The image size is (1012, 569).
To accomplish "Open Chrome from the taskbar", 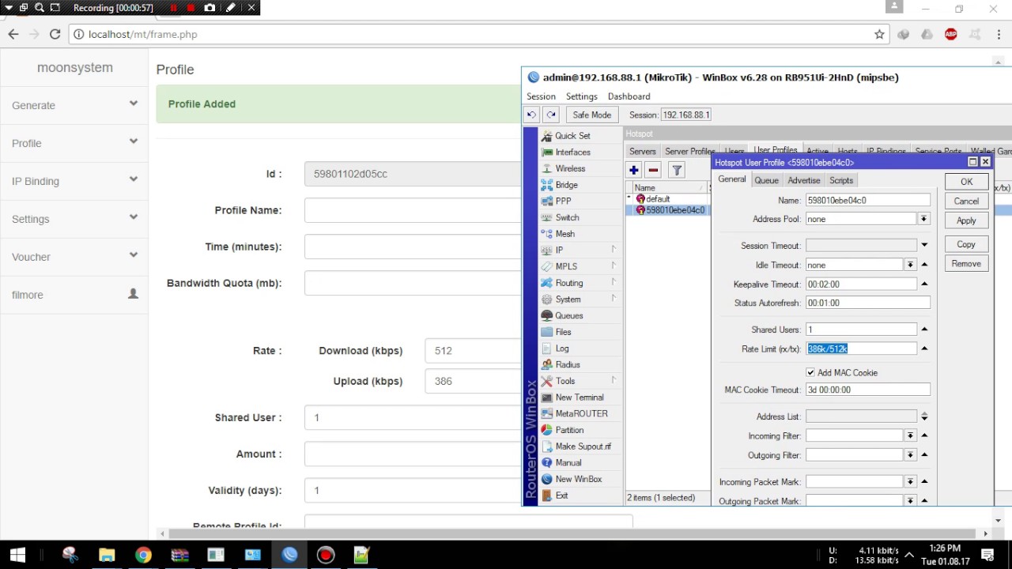I will 143,555.
